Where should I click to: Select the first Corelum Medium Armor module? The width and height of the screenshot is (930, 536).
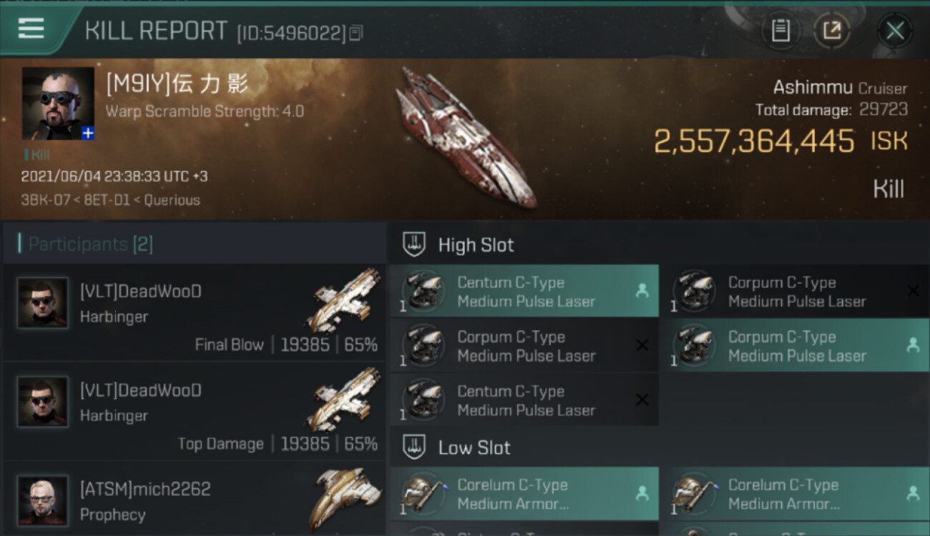[524, 495]
